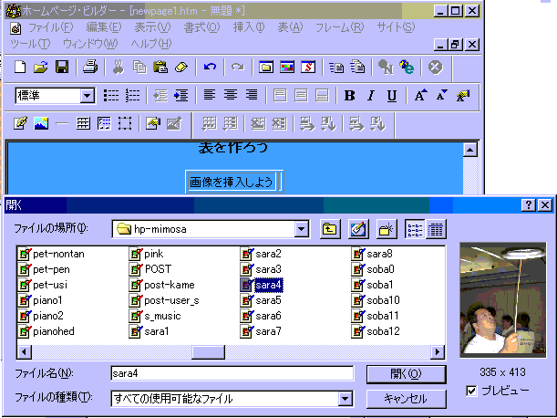Open the 書式 (Format) menu
Screen dimensions: 557x418
201,27
